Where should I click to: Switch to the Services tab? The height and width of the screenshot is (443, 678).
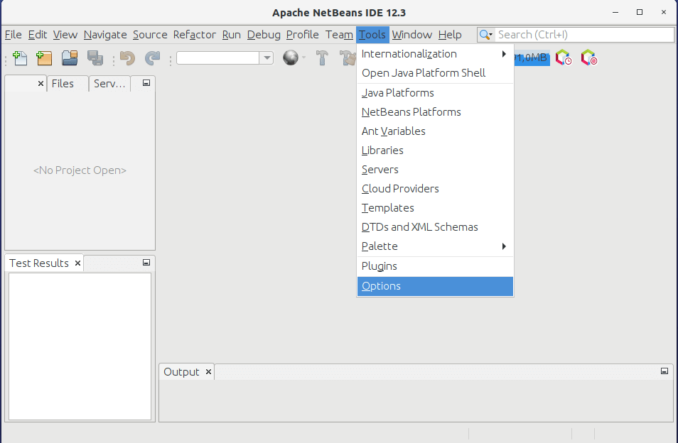[x=109, y=83]
